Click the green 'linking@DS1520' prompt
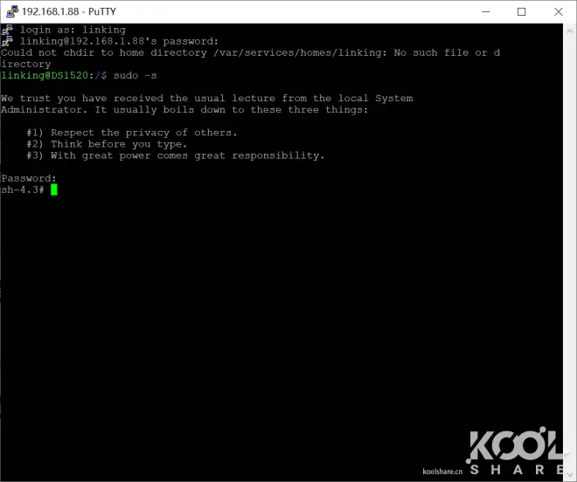Screen dimensions: 577x482 tap(45, 75)
